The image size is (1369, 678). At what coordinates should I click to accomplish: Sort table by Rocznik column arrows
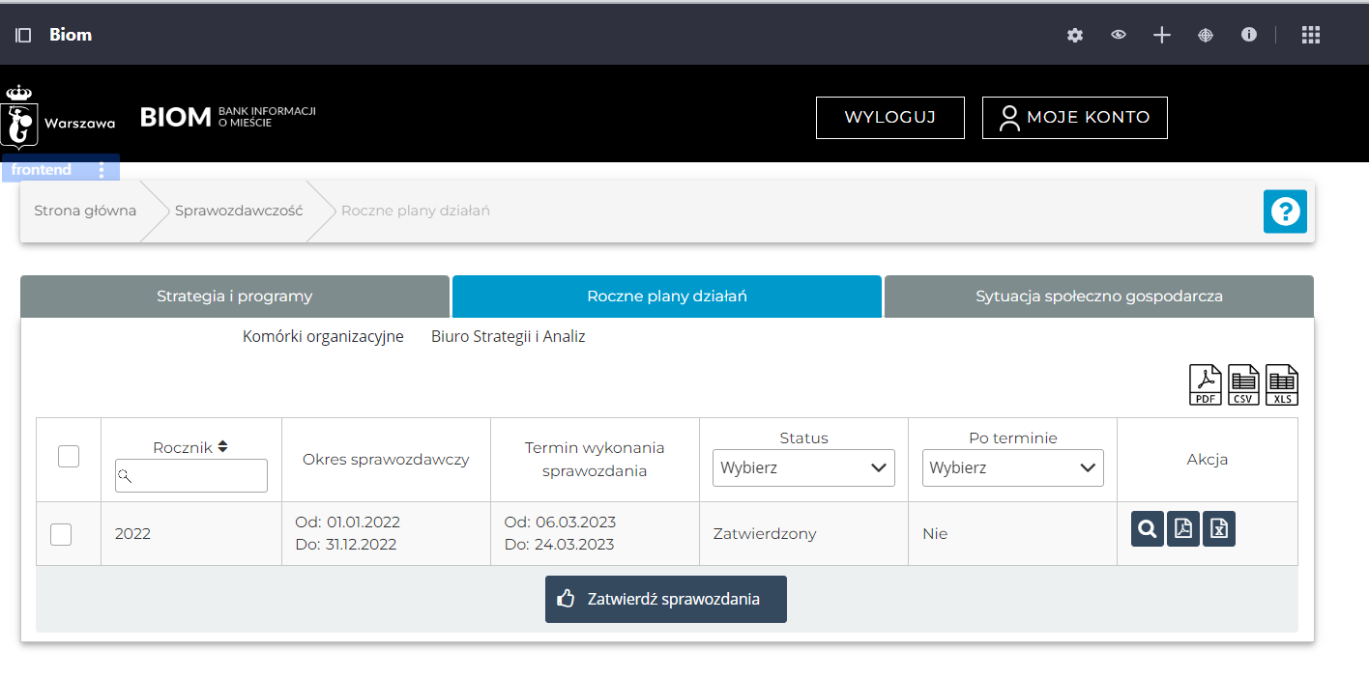pyautogui.click(x=223, y=447)
